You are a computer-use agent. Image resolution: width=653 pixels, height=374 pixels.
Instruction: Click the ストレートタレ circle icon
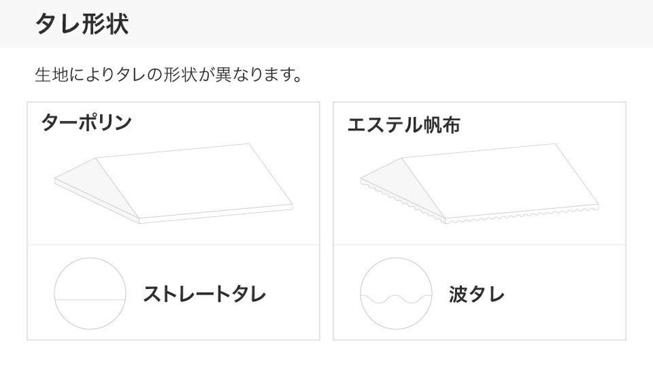pos(90,294)
